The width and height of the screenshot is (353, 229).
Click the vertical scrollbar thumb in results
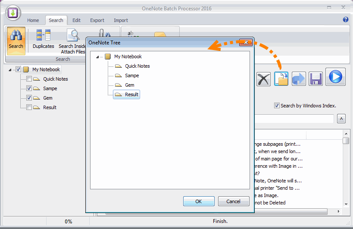(346, 141)
